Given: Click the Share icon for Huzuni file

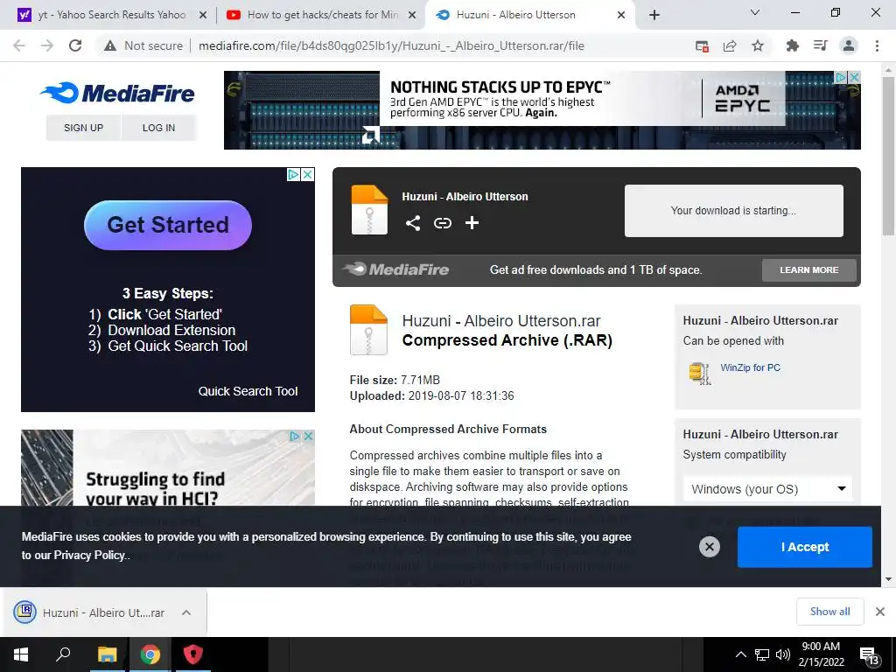Looking at the screenshot, I should 413,223.
